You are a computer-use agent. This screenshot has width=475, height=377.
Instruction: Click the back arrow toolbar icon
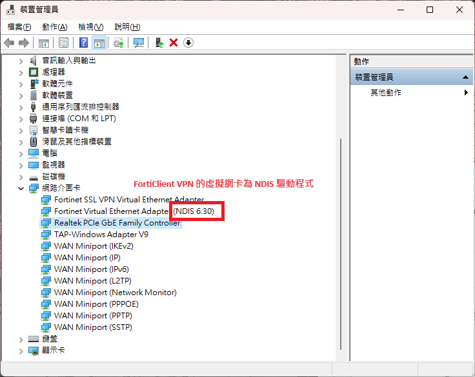[9, 43]
